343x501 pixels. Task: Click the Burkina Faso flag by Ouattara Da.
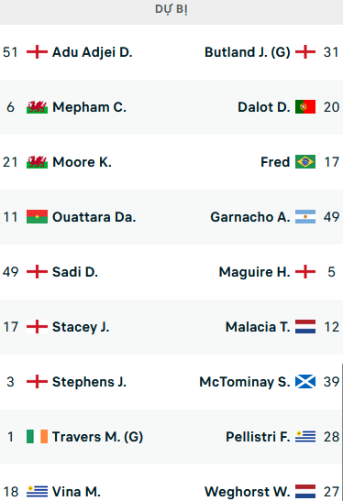[37, 217]
